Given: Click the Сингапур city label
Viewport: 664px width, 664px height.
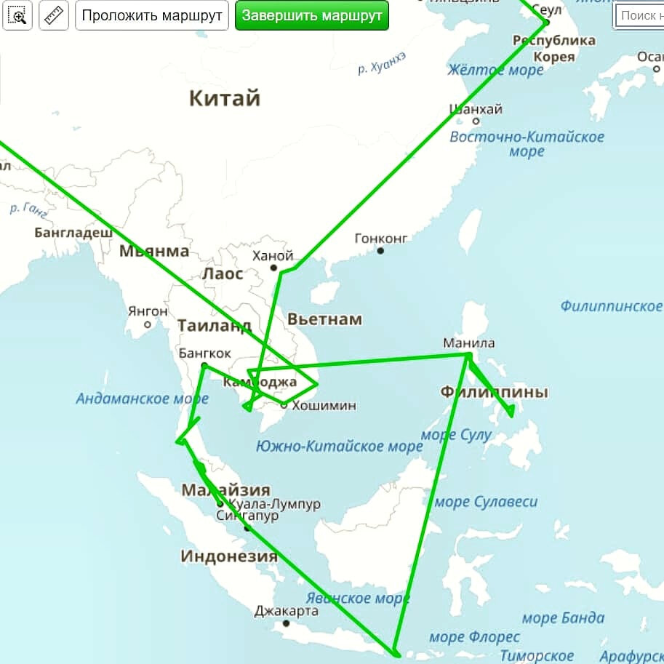Looking at the screenshot, I should 247,516.
